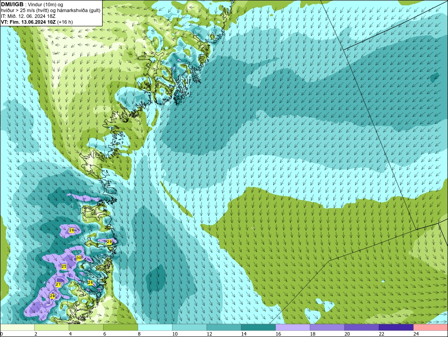Click the legend scale number 8

(x=139, y=334)
